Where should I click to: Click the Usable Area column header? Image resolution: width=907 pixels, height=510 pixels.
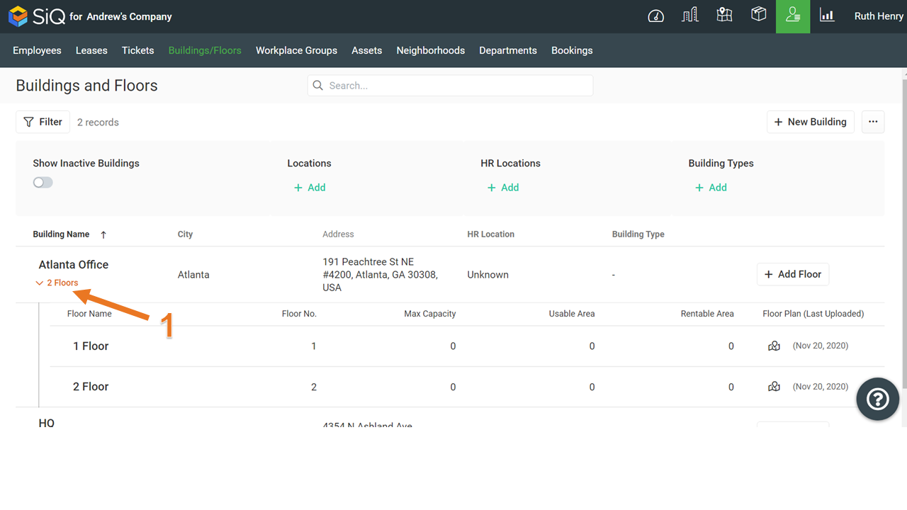[572, 314]
